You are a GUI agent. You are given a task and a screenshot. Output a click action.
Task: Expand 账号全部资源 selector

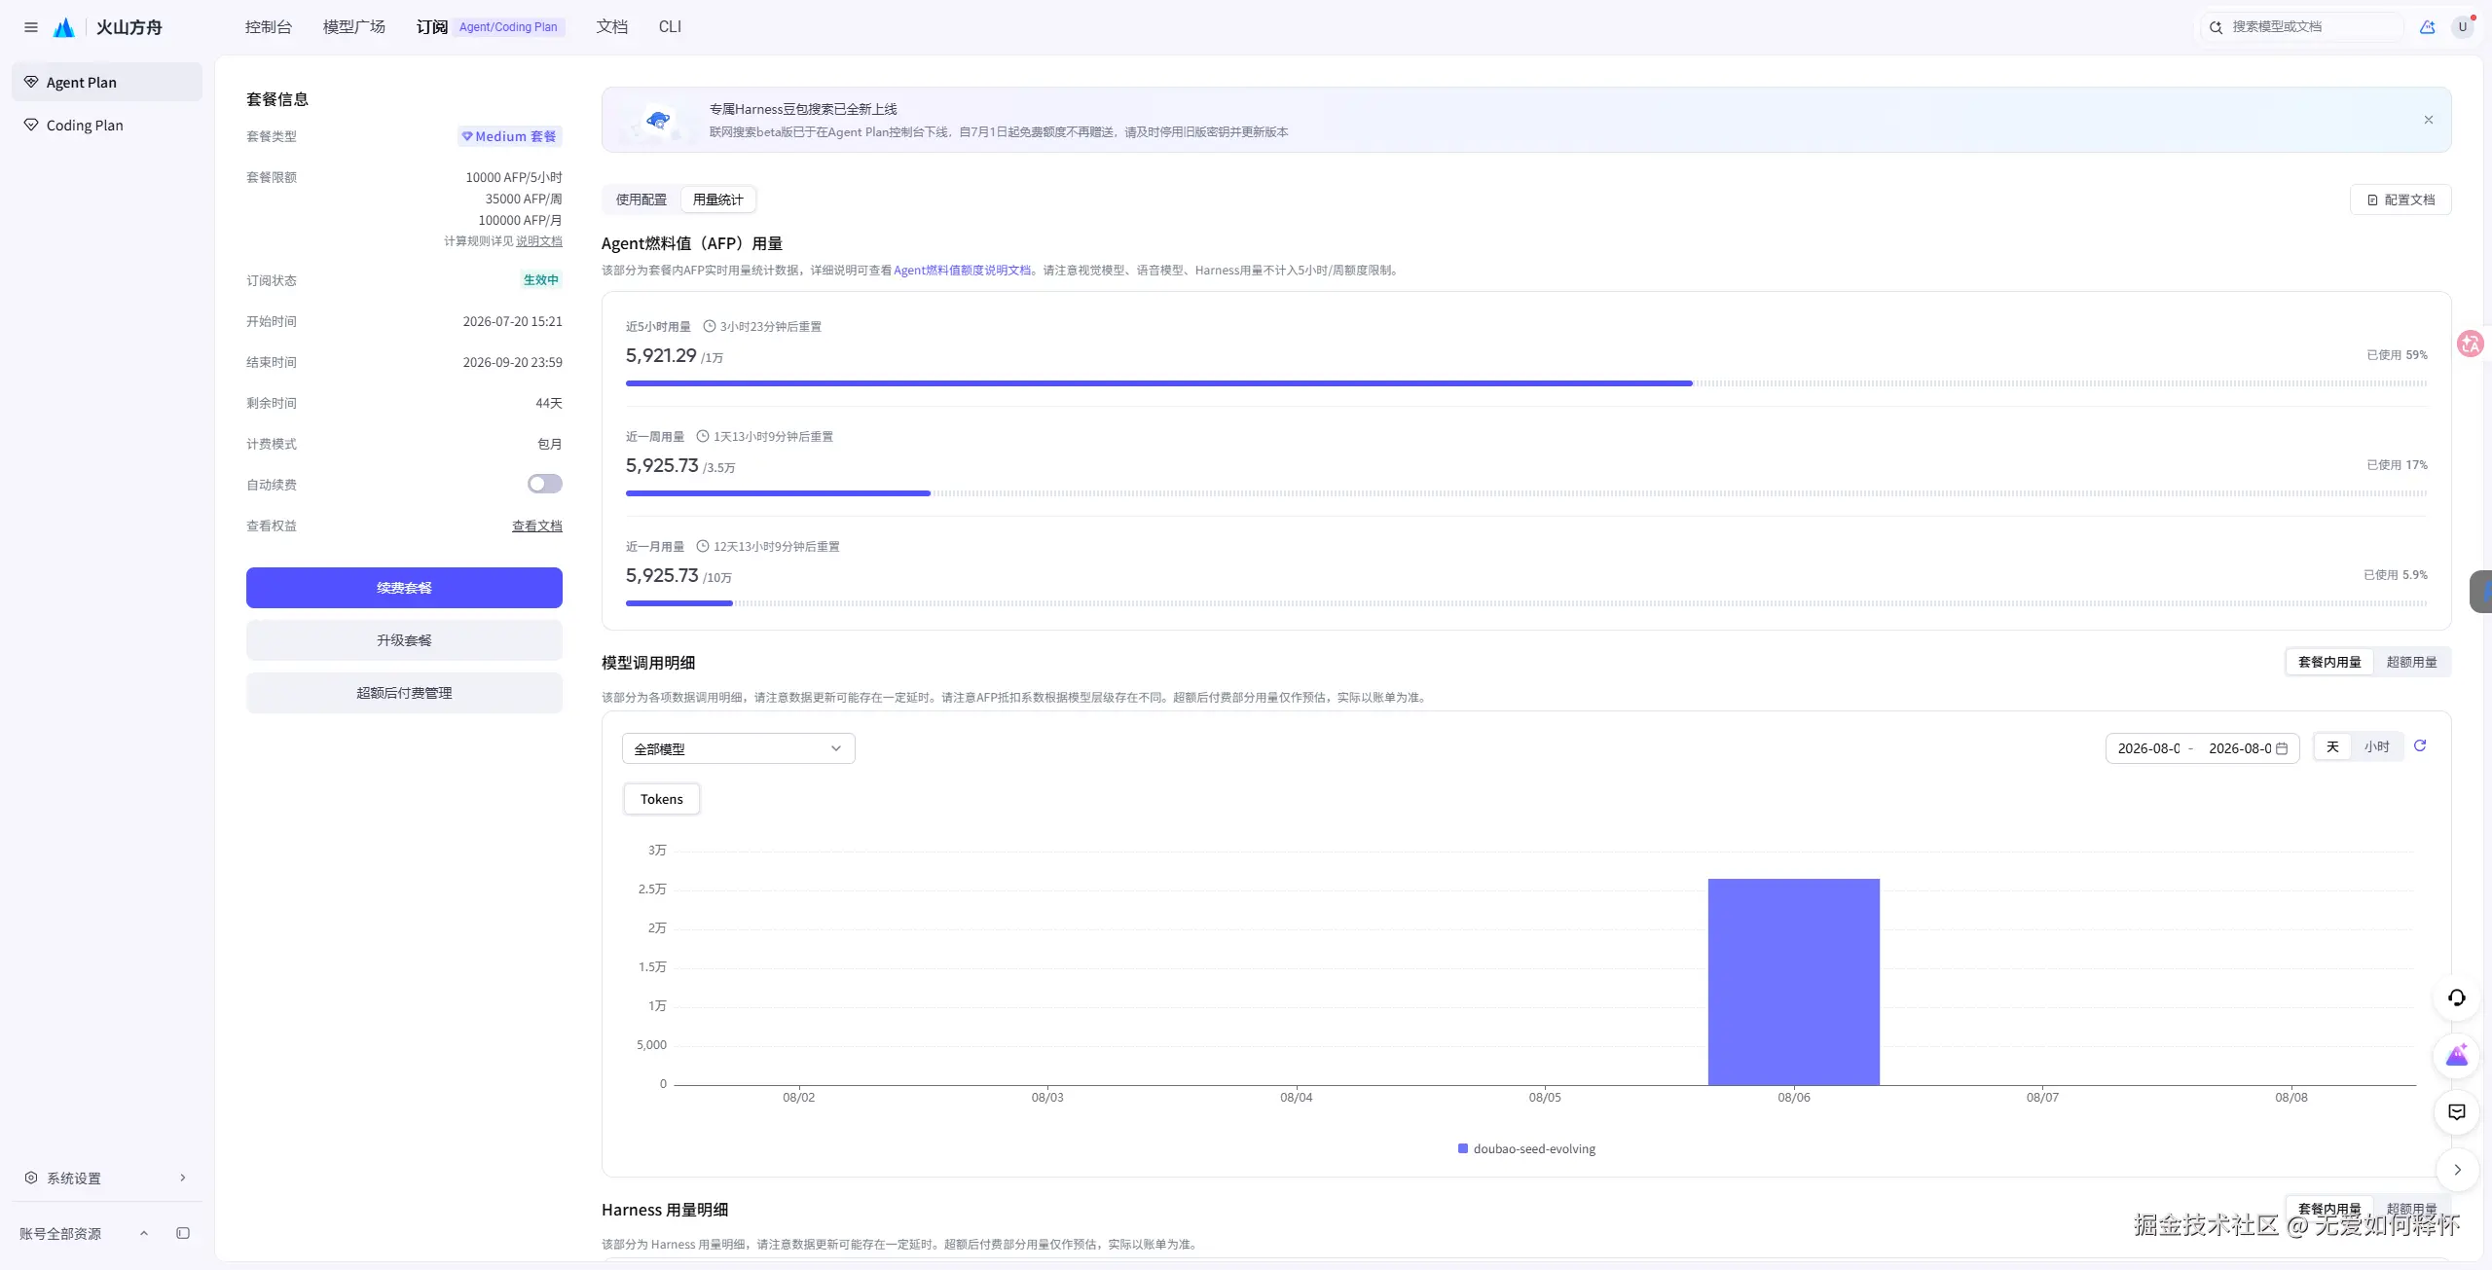[x=83, y=1234]
